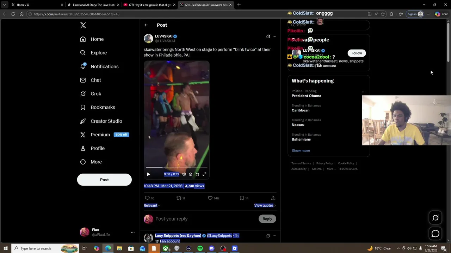This screenshot has width=451, height=253.
Task: Click LUV4SKAI profile avatar on post
Action: click(x=148, y=39)
